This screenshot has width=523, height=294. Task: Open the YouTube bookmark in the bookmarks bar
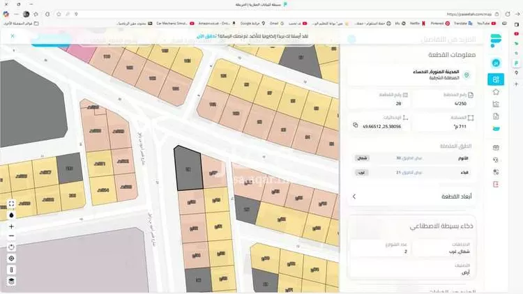[483, 24]
